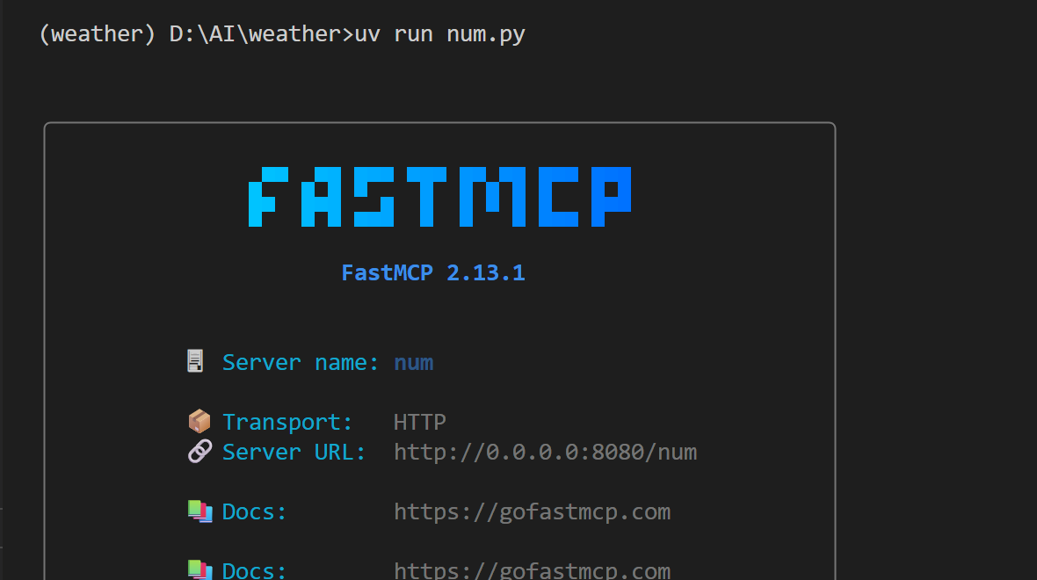
Task: Click the FASTMCP pixel-art banner logo
Action: point(439,197)
